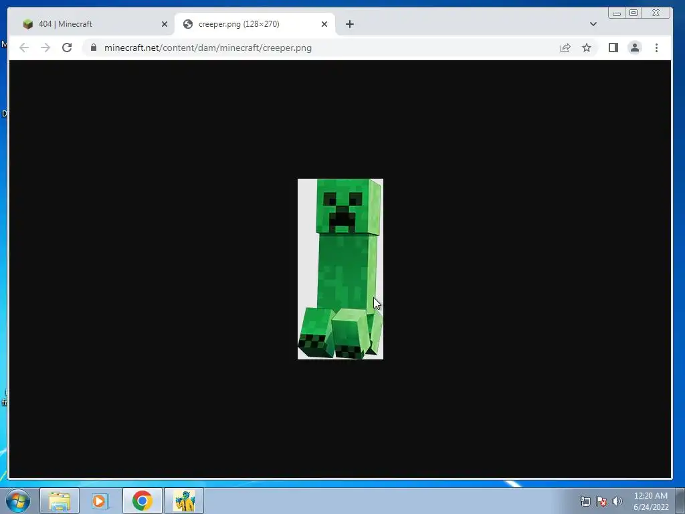
Task: Go back using the browser back arrow
Action: (24, 48)
